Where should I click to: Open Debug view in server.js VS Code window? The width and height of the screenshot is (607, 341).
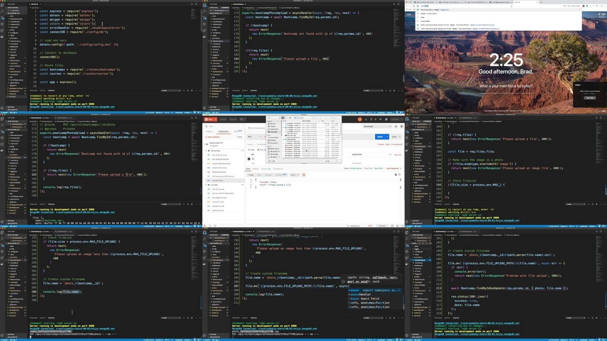tap(2, 24)
